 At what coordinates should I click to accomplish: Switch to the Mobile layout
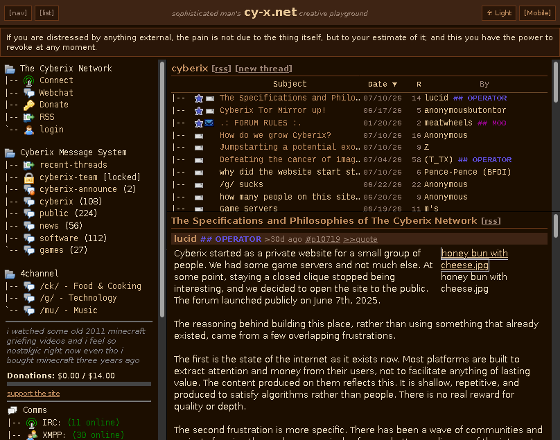point(537,13)
